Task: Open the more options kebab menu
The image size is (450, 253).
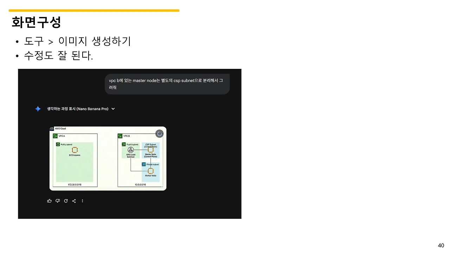Action: click(x=82, y=201)
